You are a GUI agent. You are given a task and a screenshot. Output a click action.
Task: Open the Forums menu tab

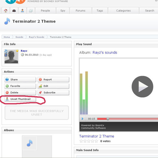(x=81, y=10)
